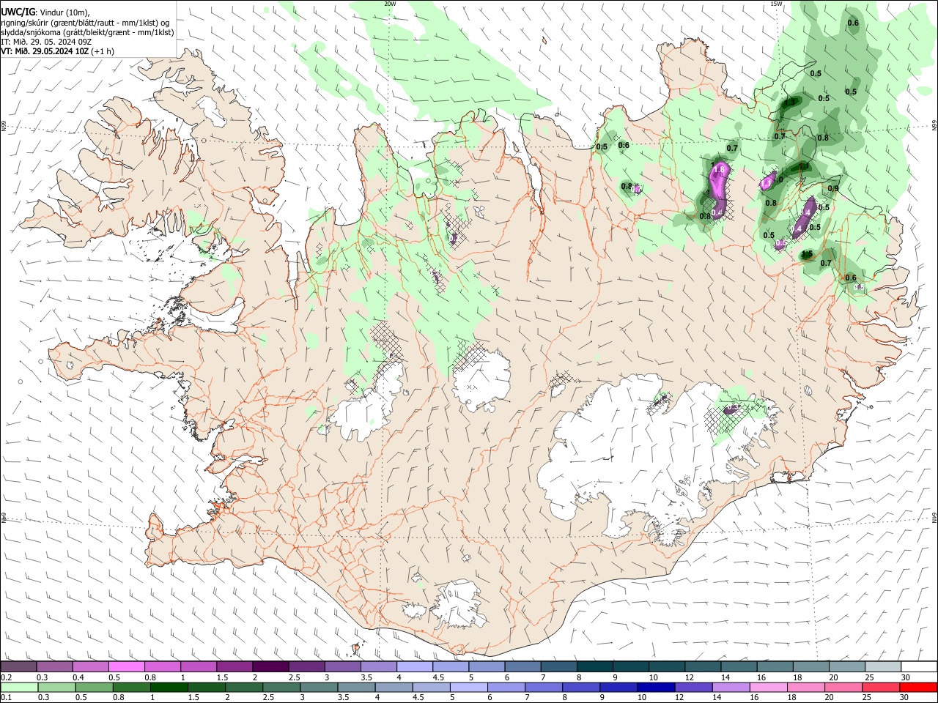
Task: Click the 0.9 precipitation value on the map
Action: coord(832,188)
